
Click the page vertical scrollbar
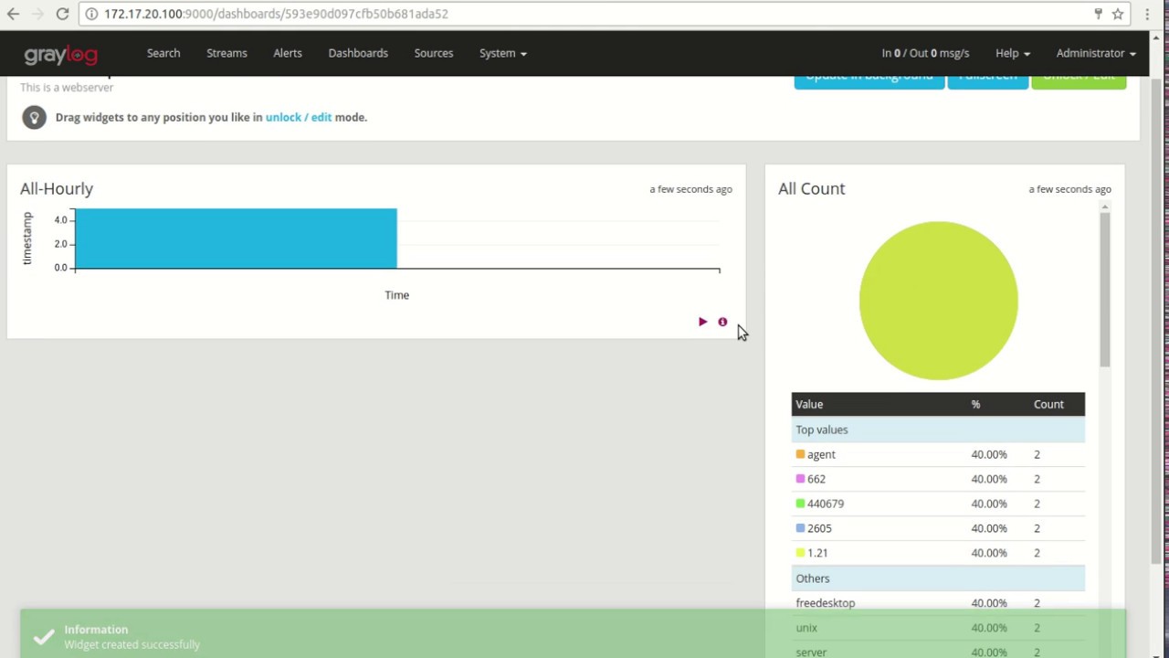tap(1156, 320)
